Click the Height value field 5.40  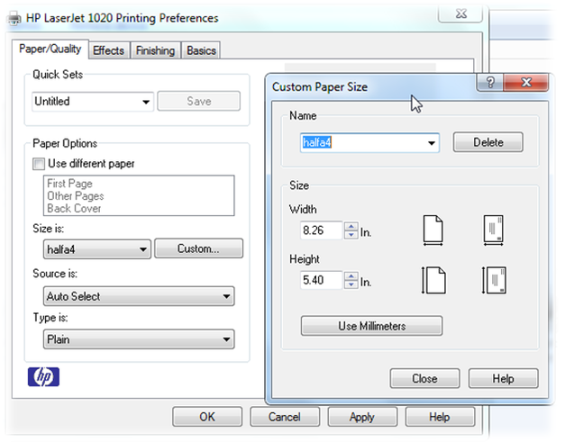click(x=321, y=280)
